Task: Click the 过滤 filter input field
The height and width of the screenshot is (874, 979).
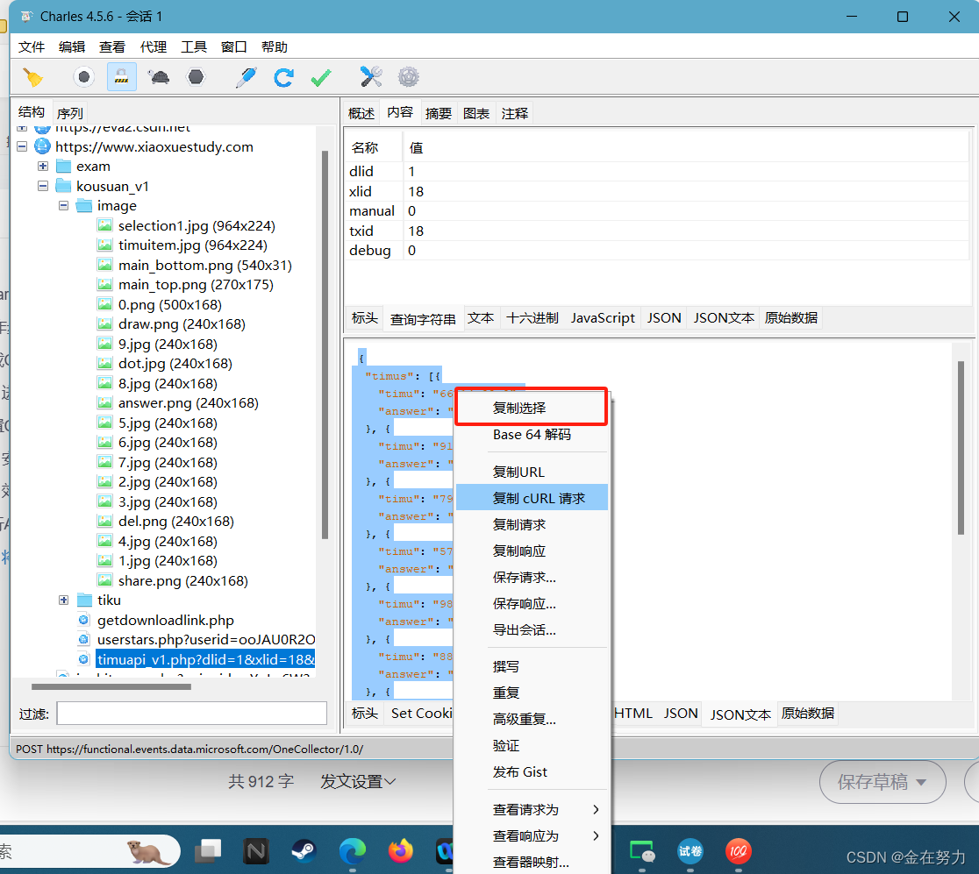Action: [192, 713]
